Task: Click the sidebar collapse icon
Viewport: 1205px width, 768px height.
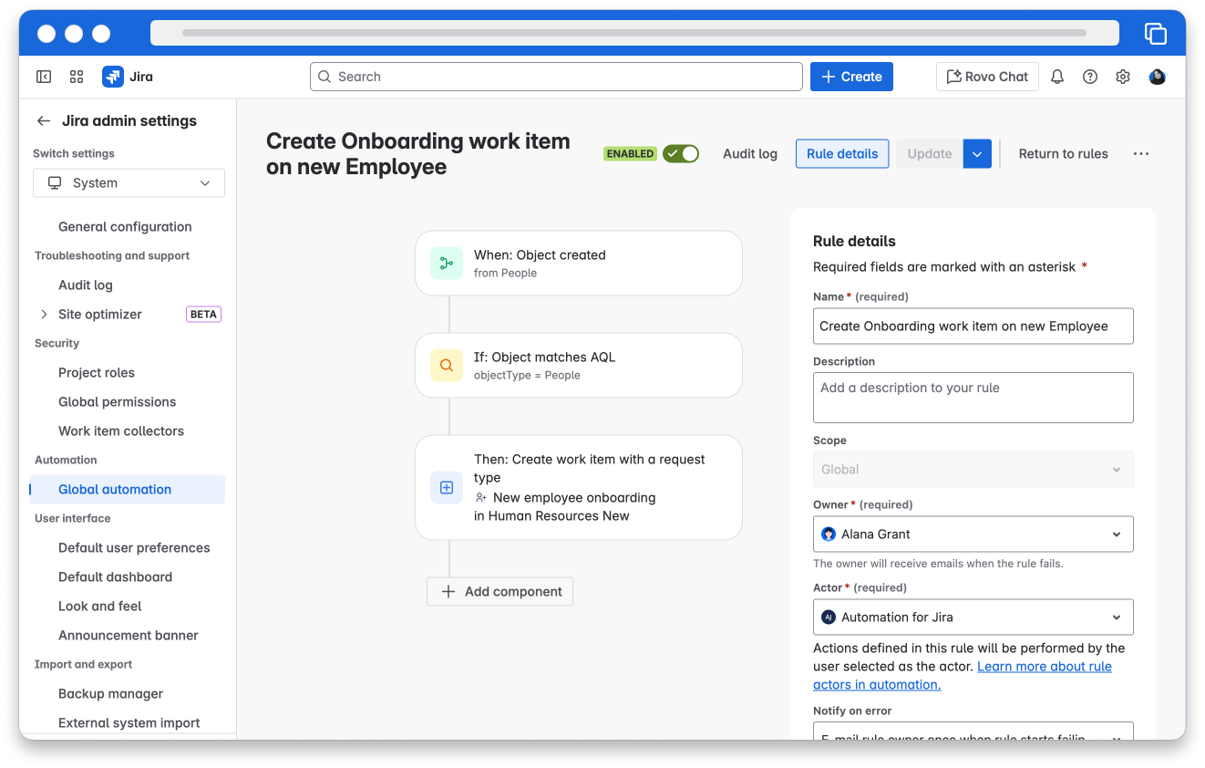Action: coord(43,77)
